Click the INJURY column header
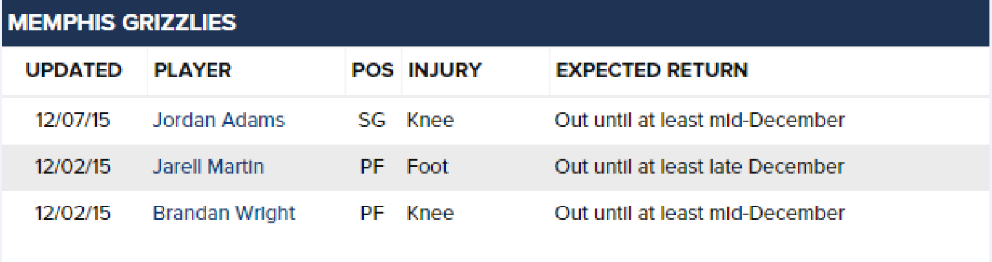Viewport: 992px width, 262px height. [x=445, y=70]
